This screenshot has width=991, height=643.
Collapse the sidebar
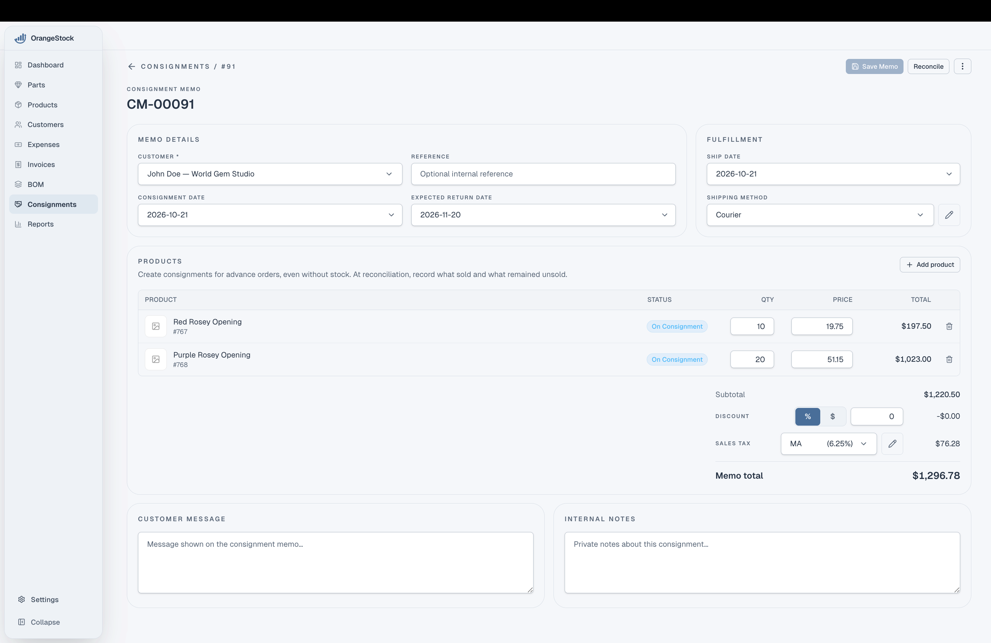[53, 622]
